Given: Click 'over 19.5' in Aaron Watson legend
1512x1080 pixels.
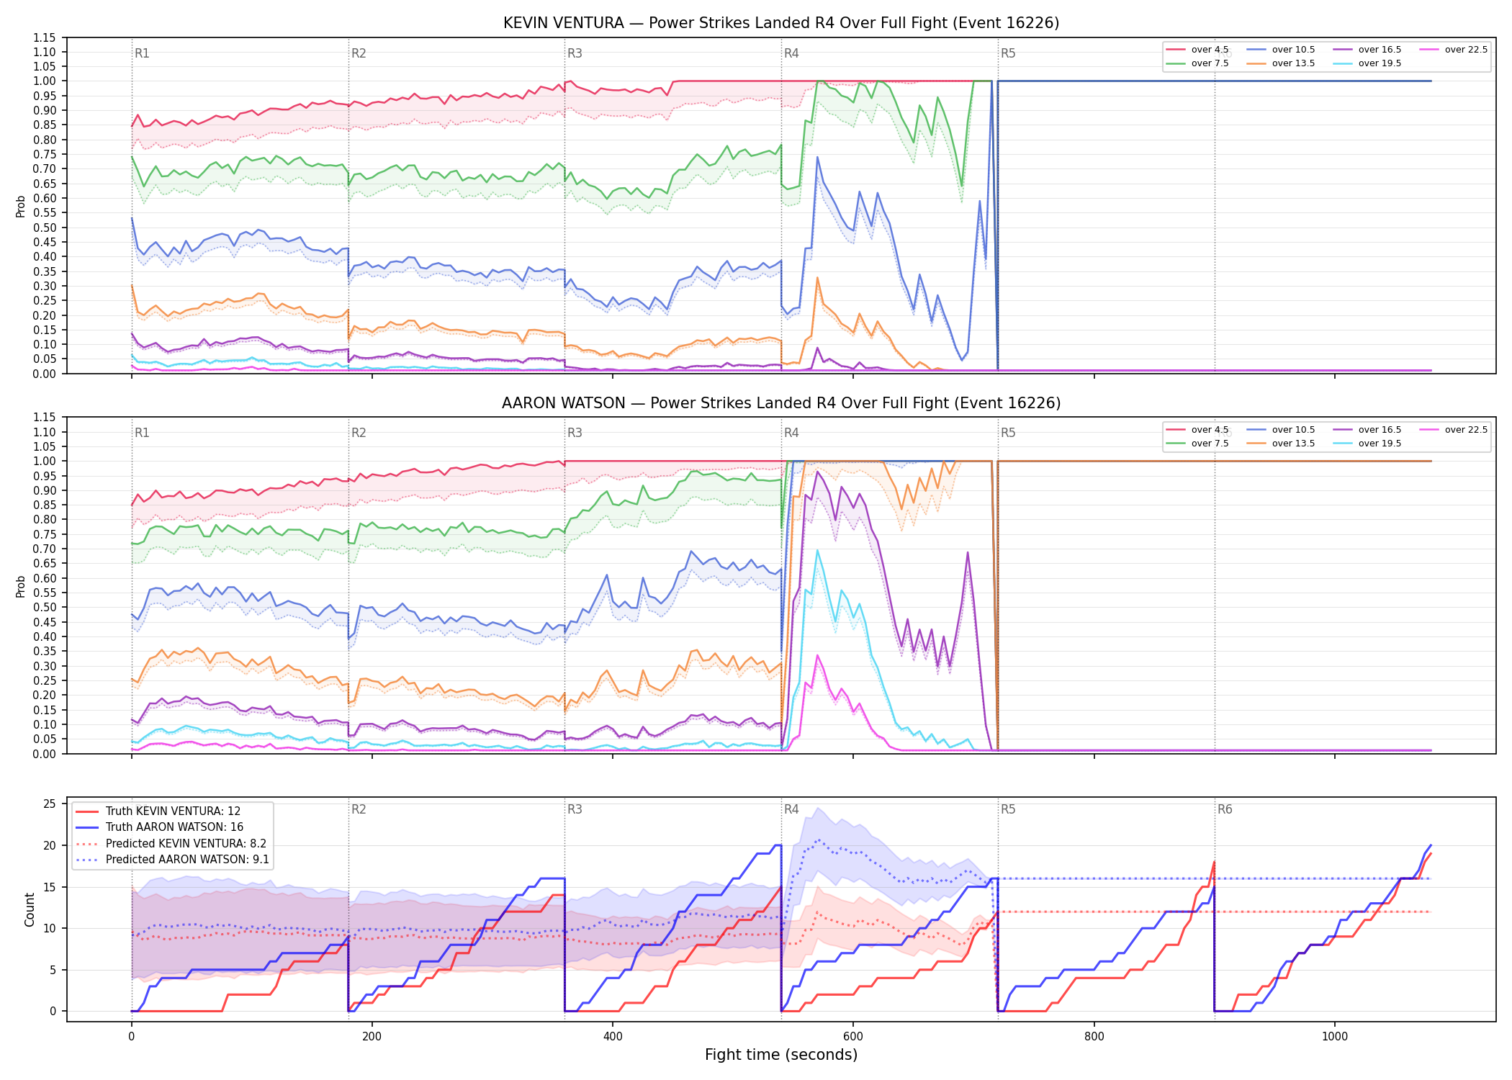Looking at the screenshot, I should (x=1380, y=444).
